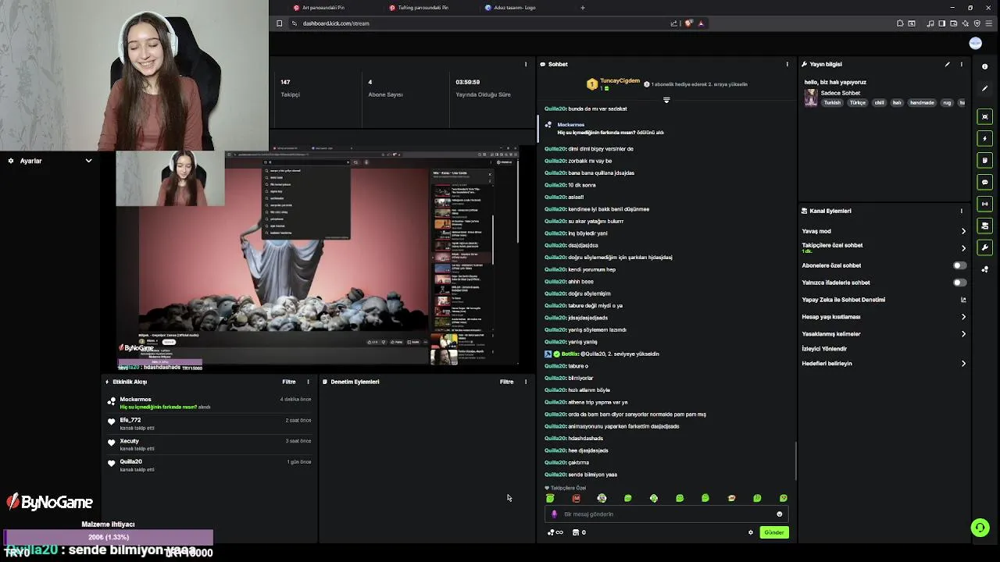
Task: Open the green headset support button
Action: (x=980, y=528)
